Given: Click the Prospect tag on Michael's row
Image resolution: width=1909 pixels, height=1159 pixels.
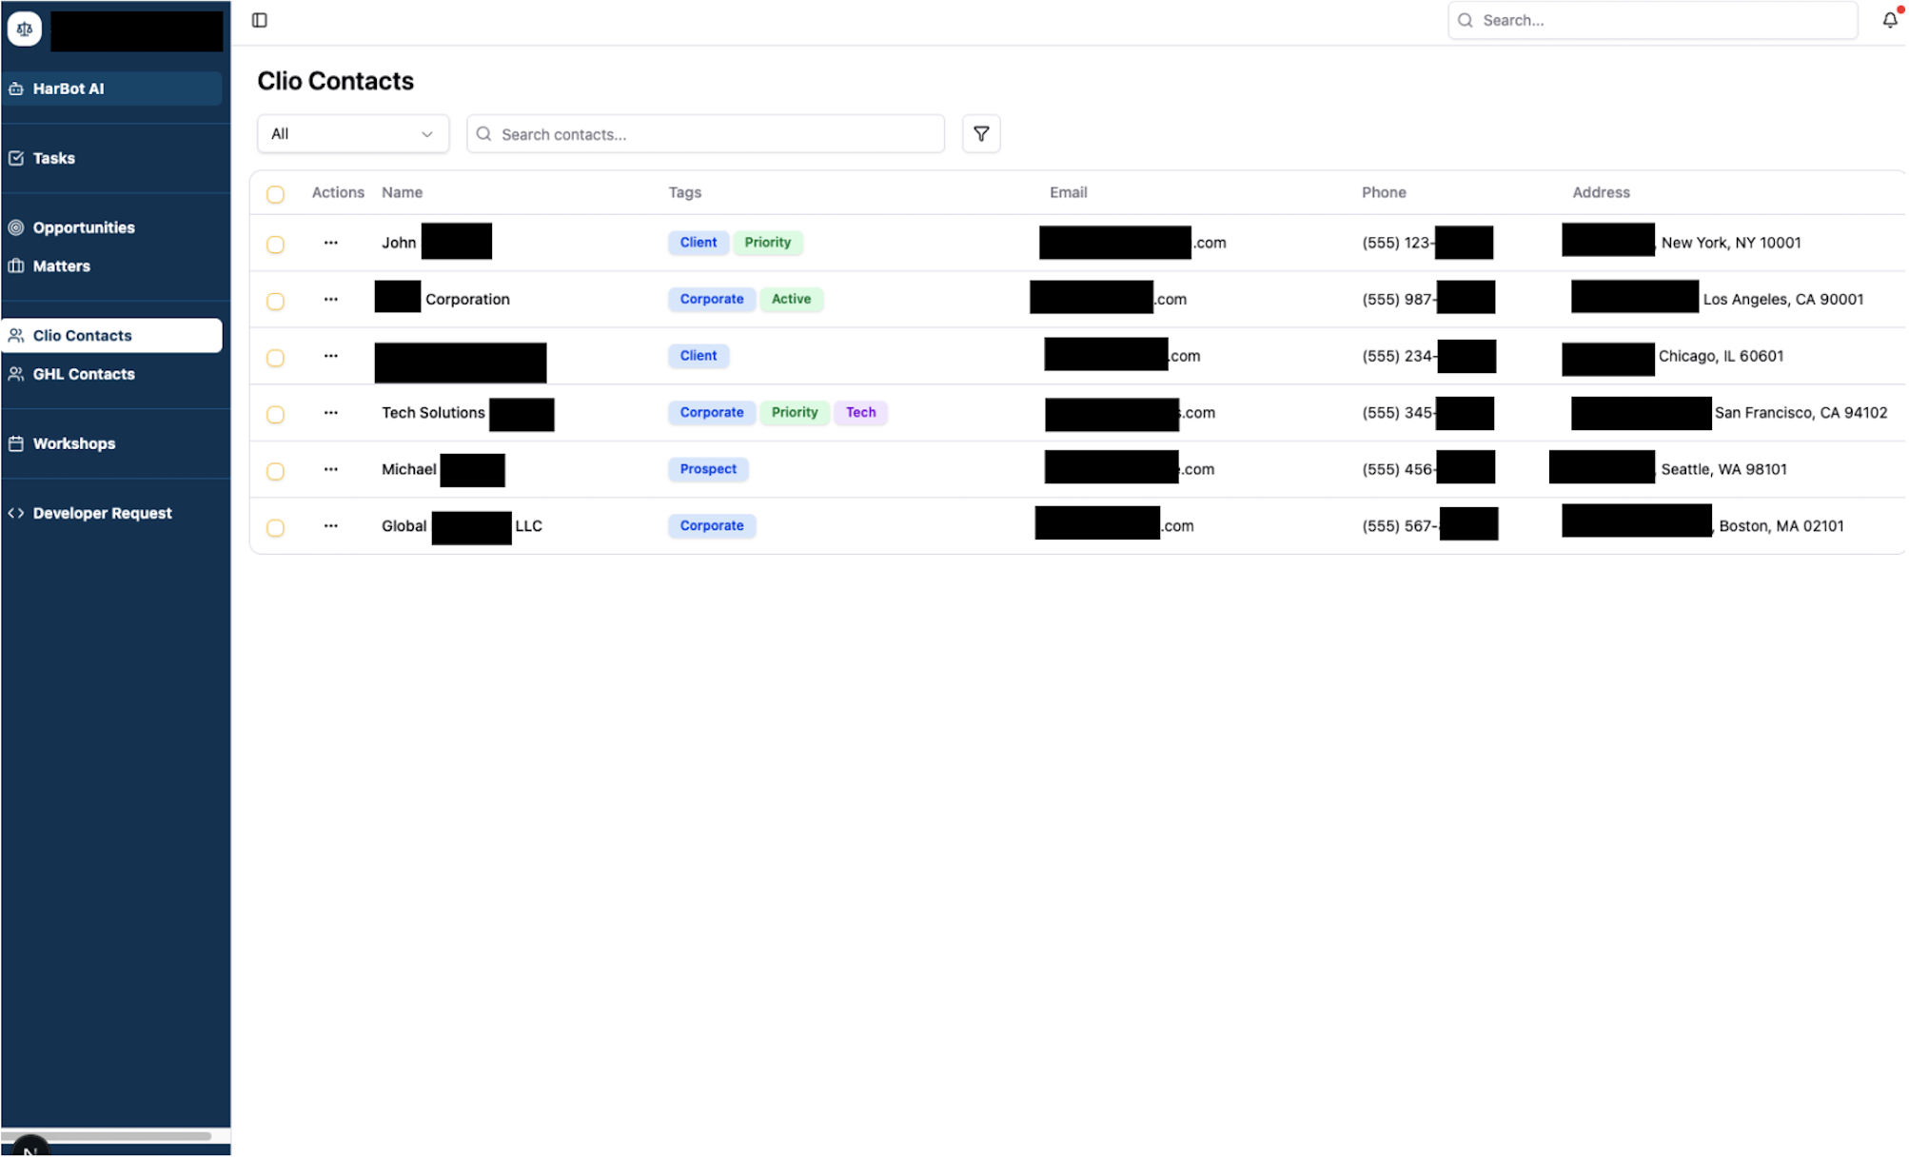Looking at the screenshot, I should (708, 468).
